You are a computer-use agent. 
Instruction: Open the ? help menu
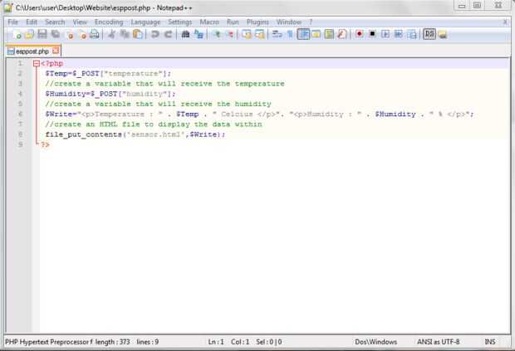pyautogui.click(x=311, y=22)
